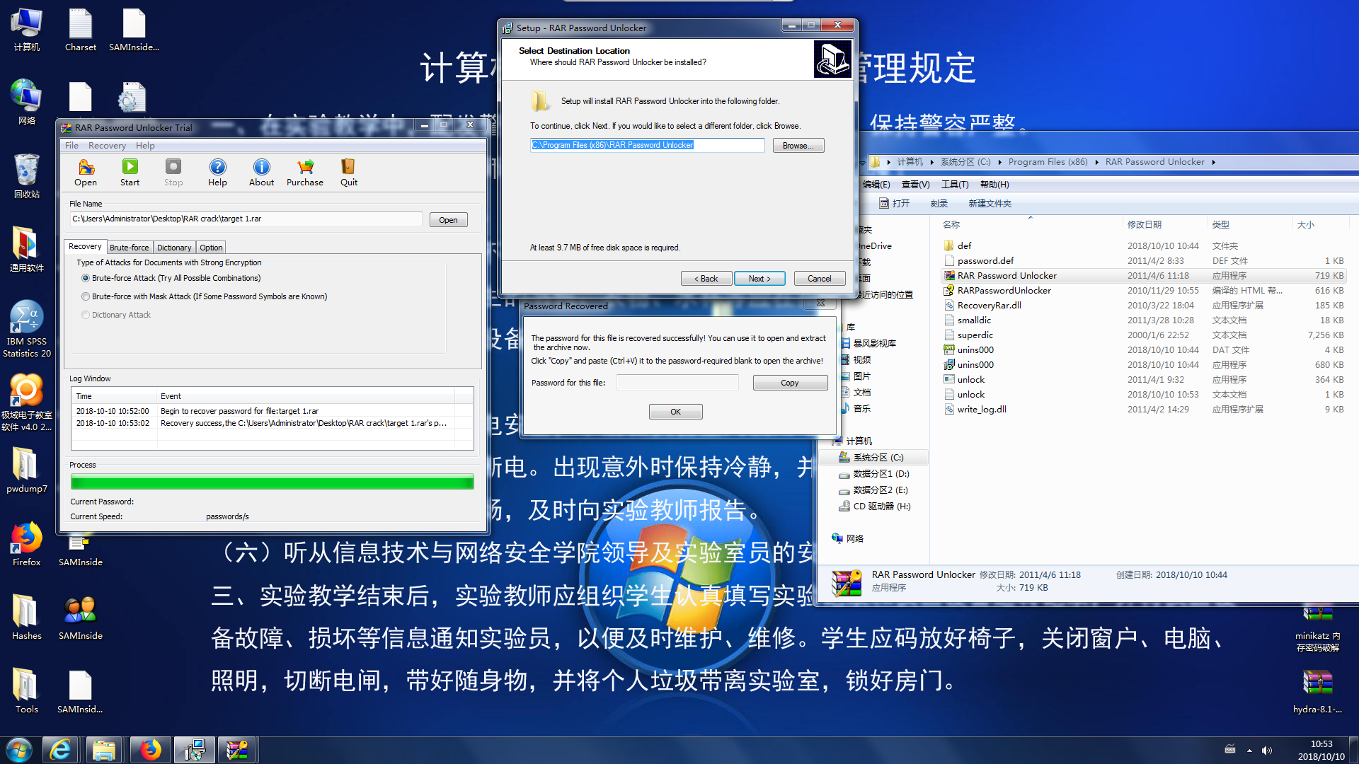
Task: Select the hydra-8.1 archive icon
Action: pos(1317,692)
